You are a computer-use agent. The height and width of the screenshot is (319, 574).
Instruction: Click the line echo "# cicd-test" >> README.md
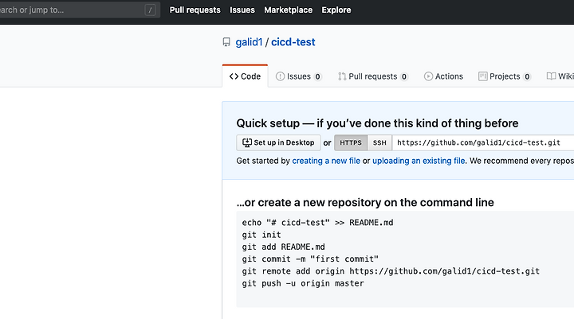(x=317, y=223)
